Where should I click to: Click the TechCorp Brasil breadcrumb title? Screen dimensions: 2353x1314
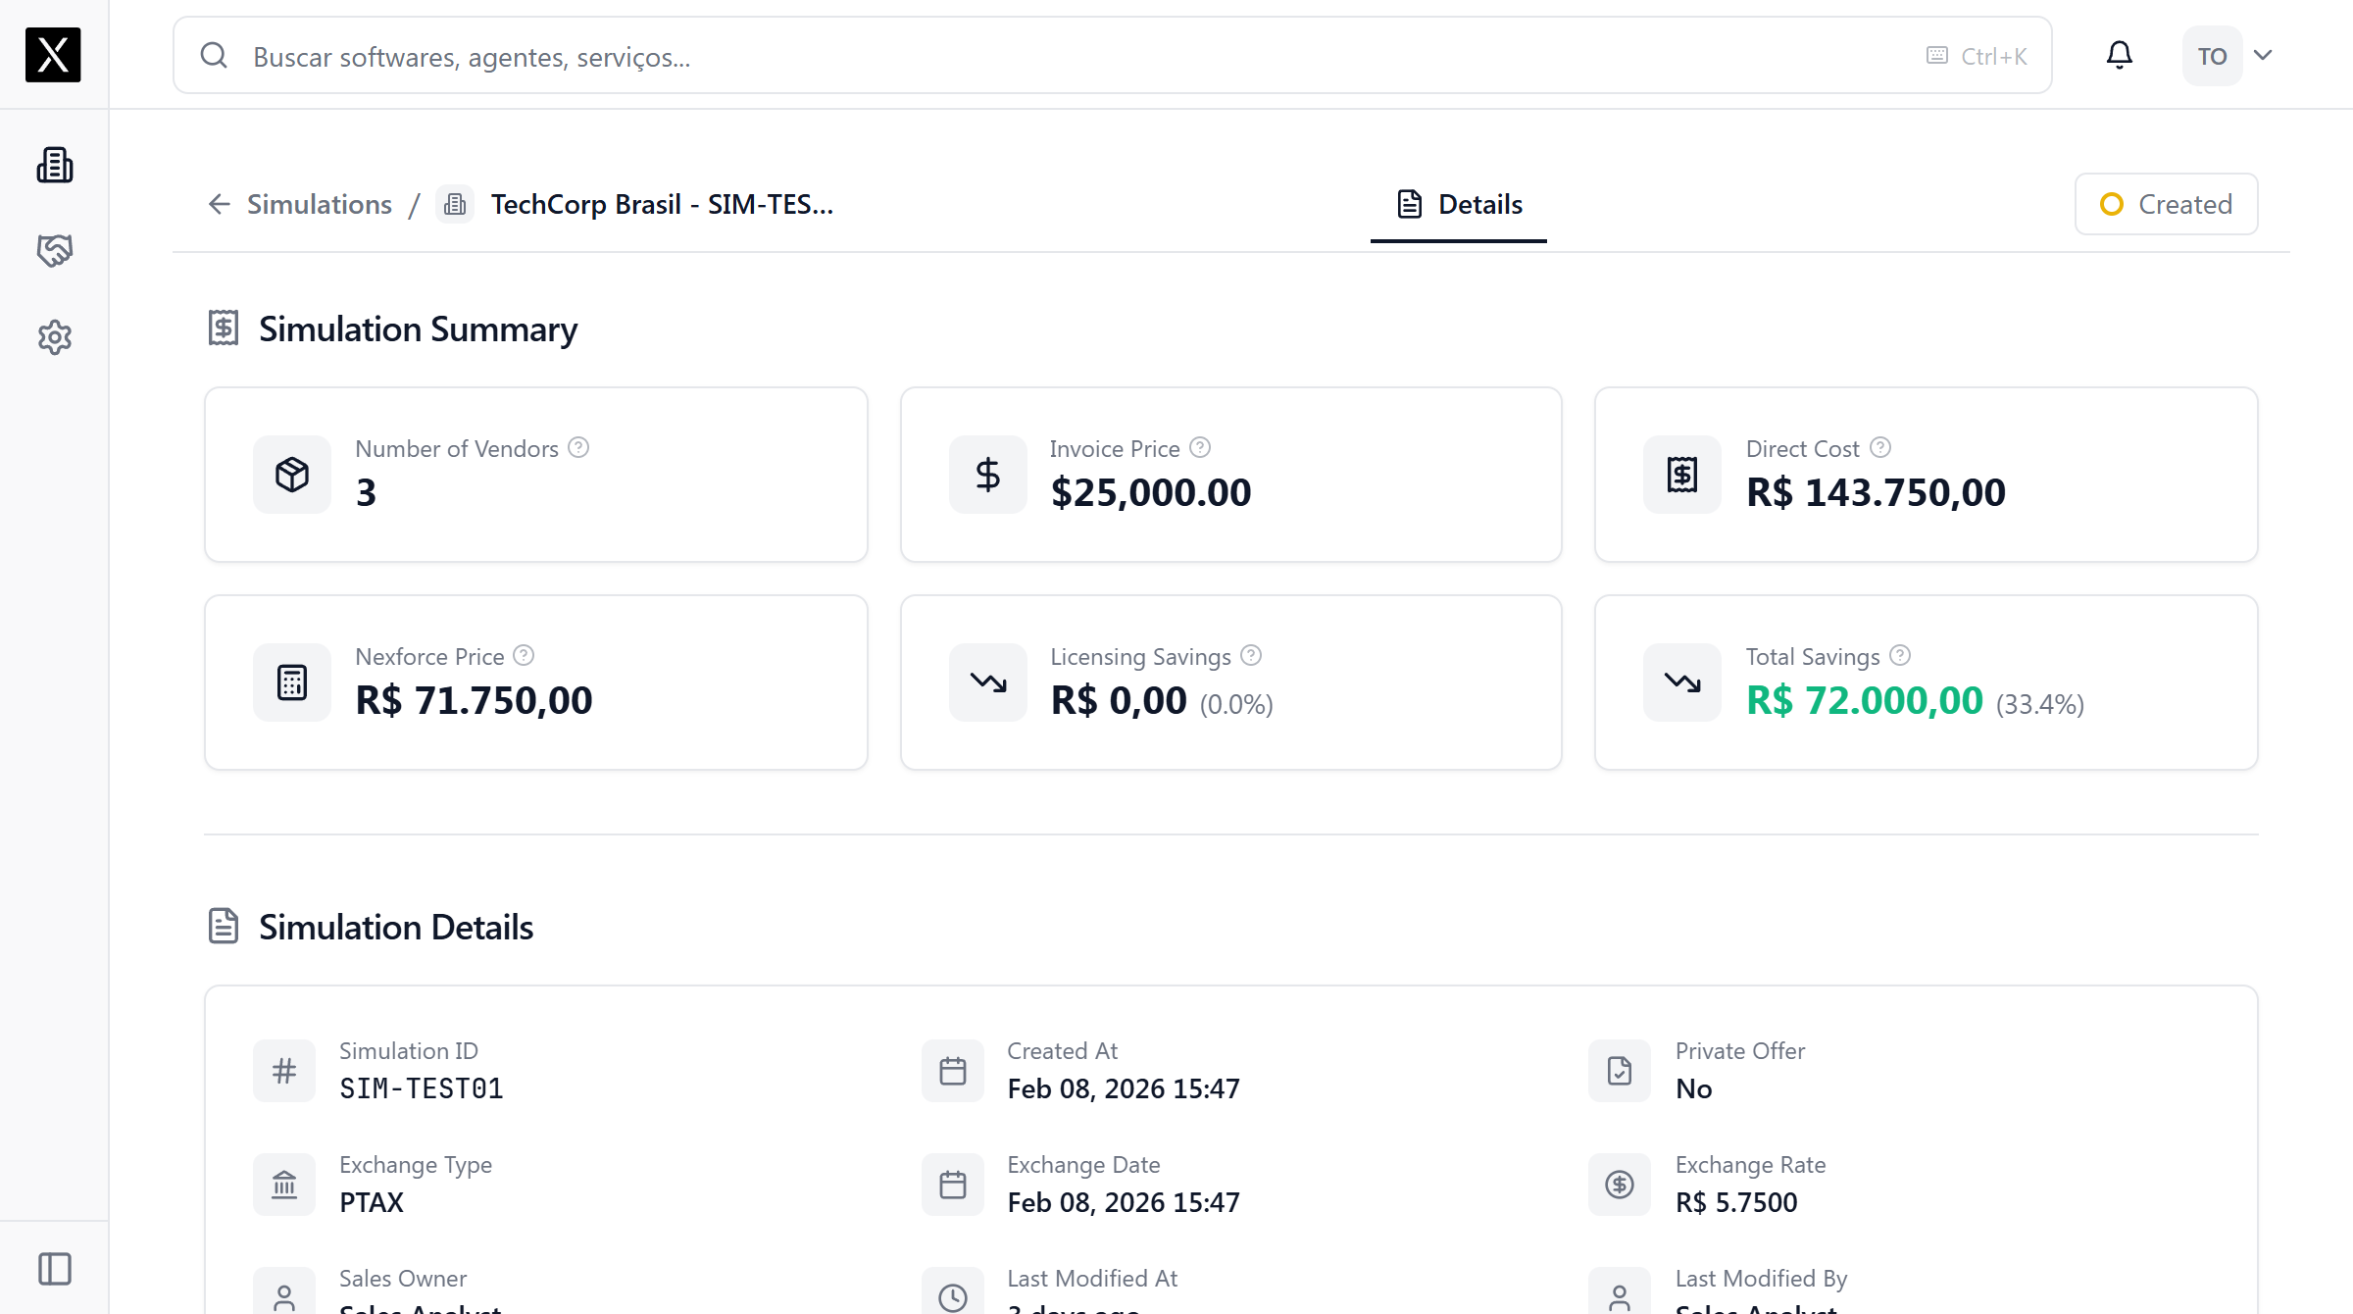click(x=662, y=204)
